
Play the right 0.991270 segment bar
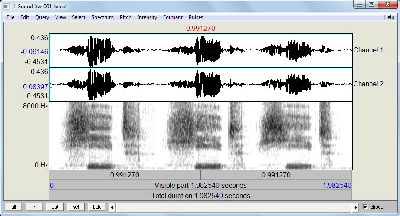276,175
